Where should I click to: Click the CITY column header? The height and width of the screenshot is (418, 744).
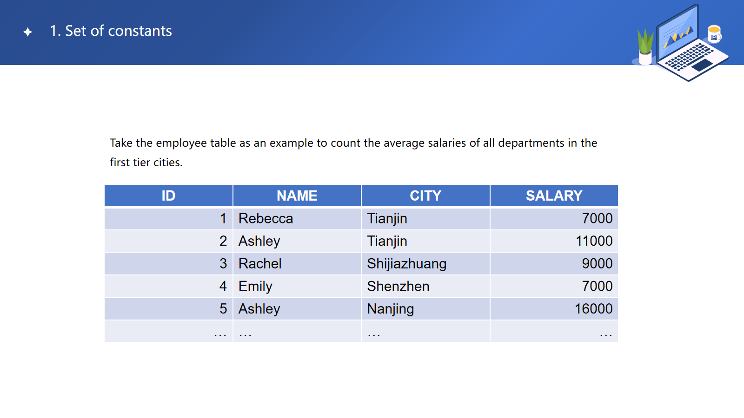(x=425, y=196)
